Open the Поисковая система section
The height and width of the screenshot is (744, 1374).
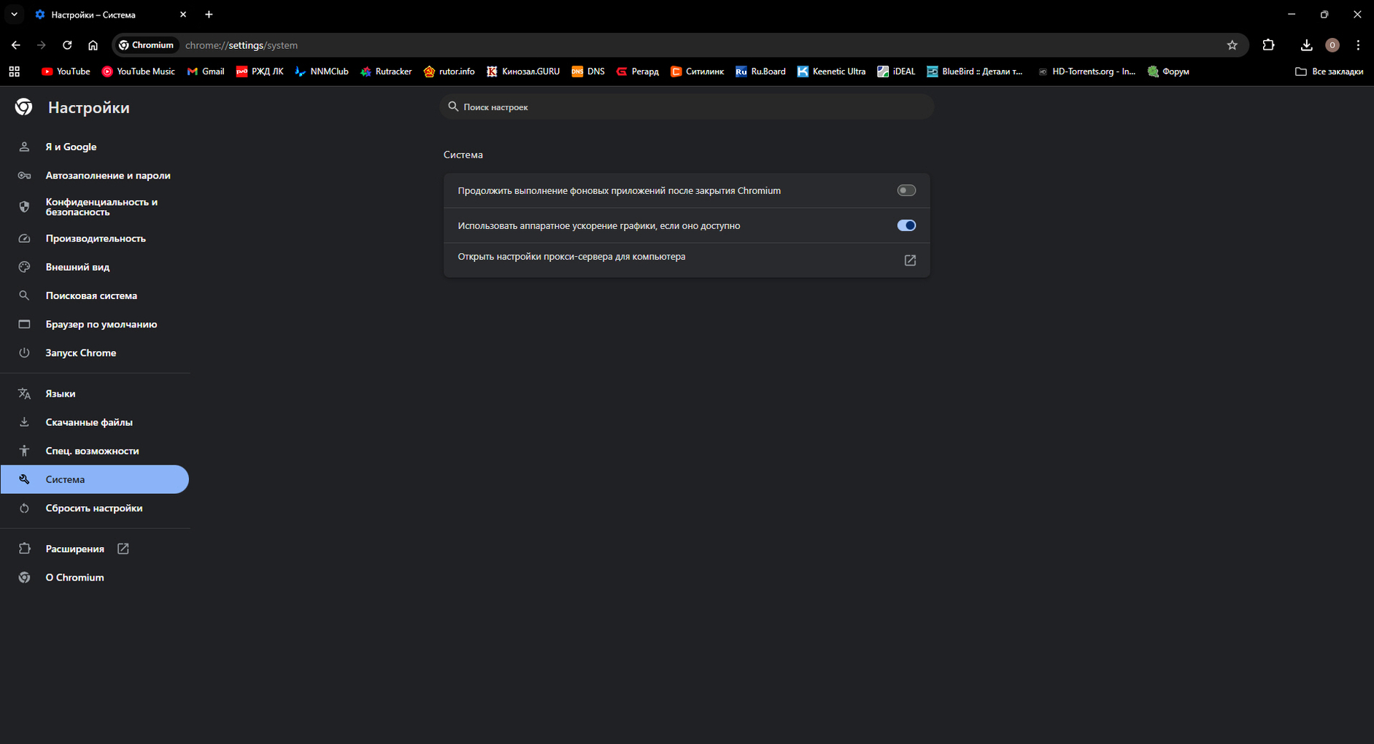click(x=95, y=295)
